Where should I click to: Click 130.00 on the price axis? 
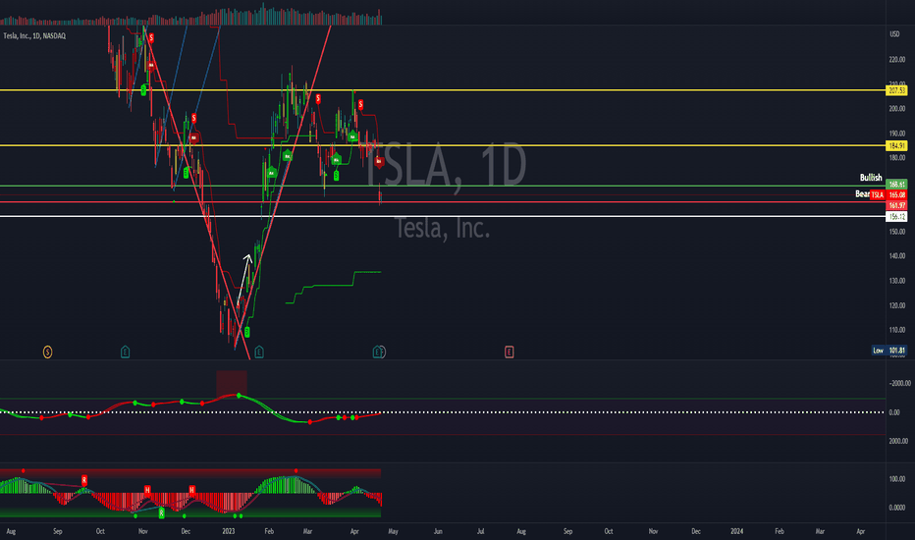pyautogui.click(x=897, y=281)
